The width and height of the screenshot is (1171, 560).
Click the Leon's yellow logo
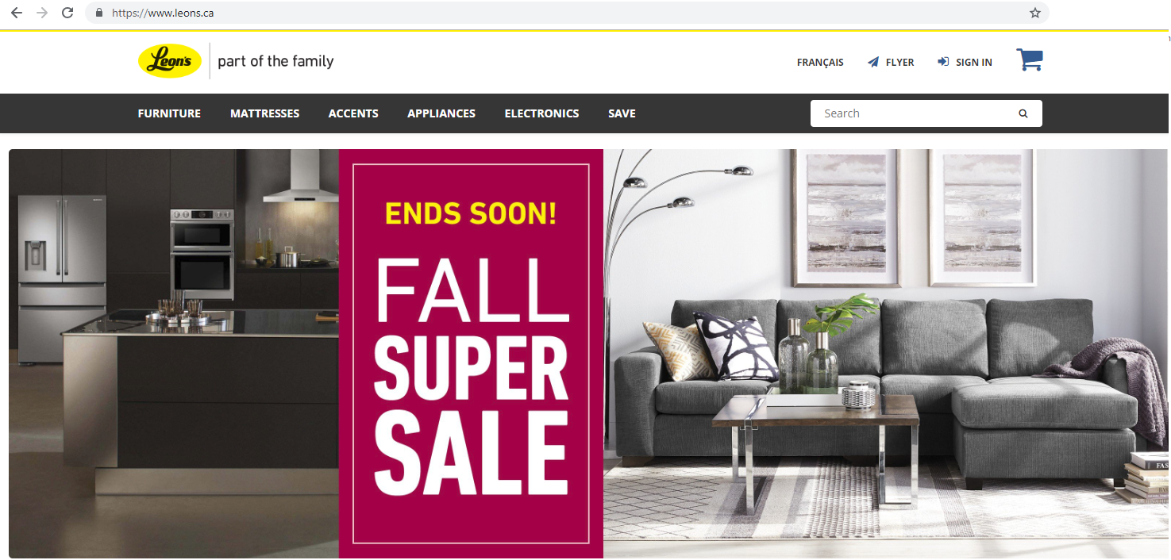coord(170,61)
